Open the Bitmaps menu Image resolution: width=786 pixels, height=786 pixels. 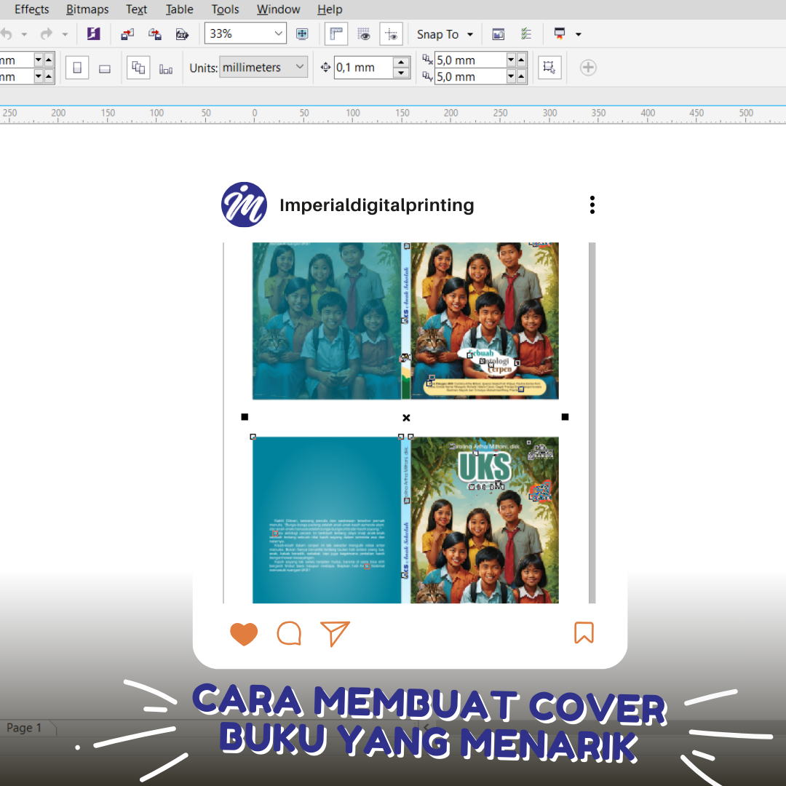[x=87, y=9]
